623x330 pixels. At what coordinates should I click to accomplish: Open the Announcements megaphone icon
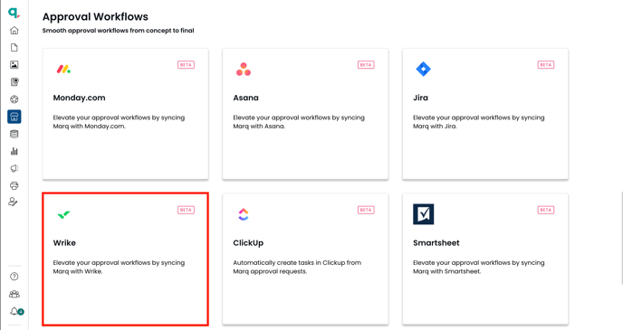pyautogui.click(x=14, y=168)
